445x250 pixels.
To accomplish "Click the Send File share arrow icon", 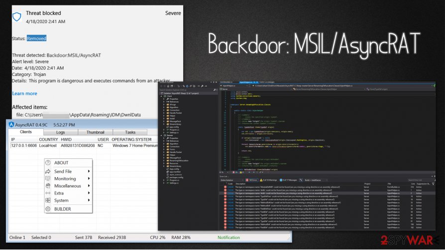I will tap(48, 172).
